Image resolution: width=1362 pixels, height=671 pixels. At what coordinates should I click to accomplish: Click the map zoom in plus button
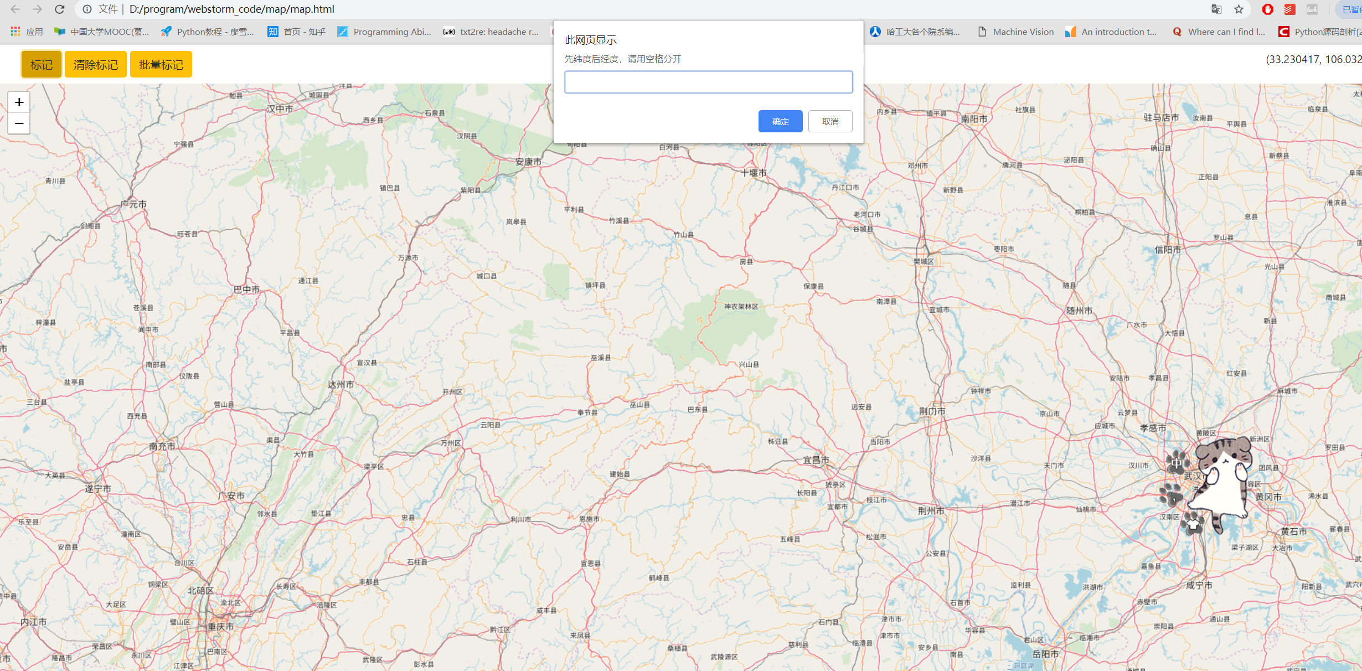(x=19, y=102)
